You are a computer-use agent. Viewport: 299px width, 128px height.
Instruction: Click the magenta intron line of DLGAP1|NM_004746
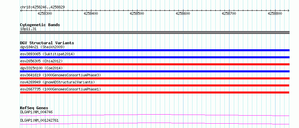click(x=155, y=115)
